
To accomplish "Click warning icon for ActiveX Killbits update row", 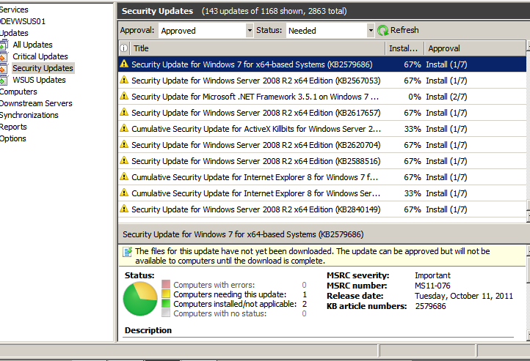I will (x=124, y=128).
